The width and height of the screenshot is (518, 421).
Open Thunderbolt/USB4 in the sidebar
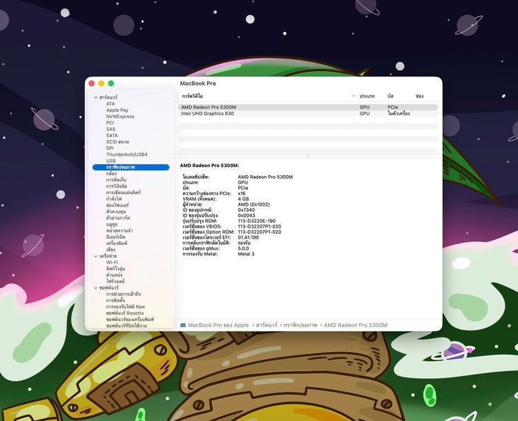pos(126,154)
